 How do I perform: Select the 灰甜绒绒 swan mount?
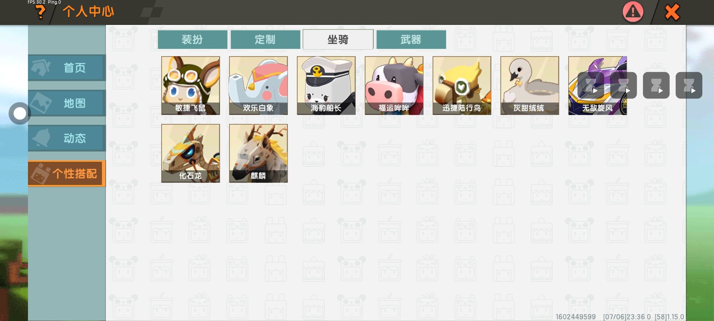click(x=530, y=86)
